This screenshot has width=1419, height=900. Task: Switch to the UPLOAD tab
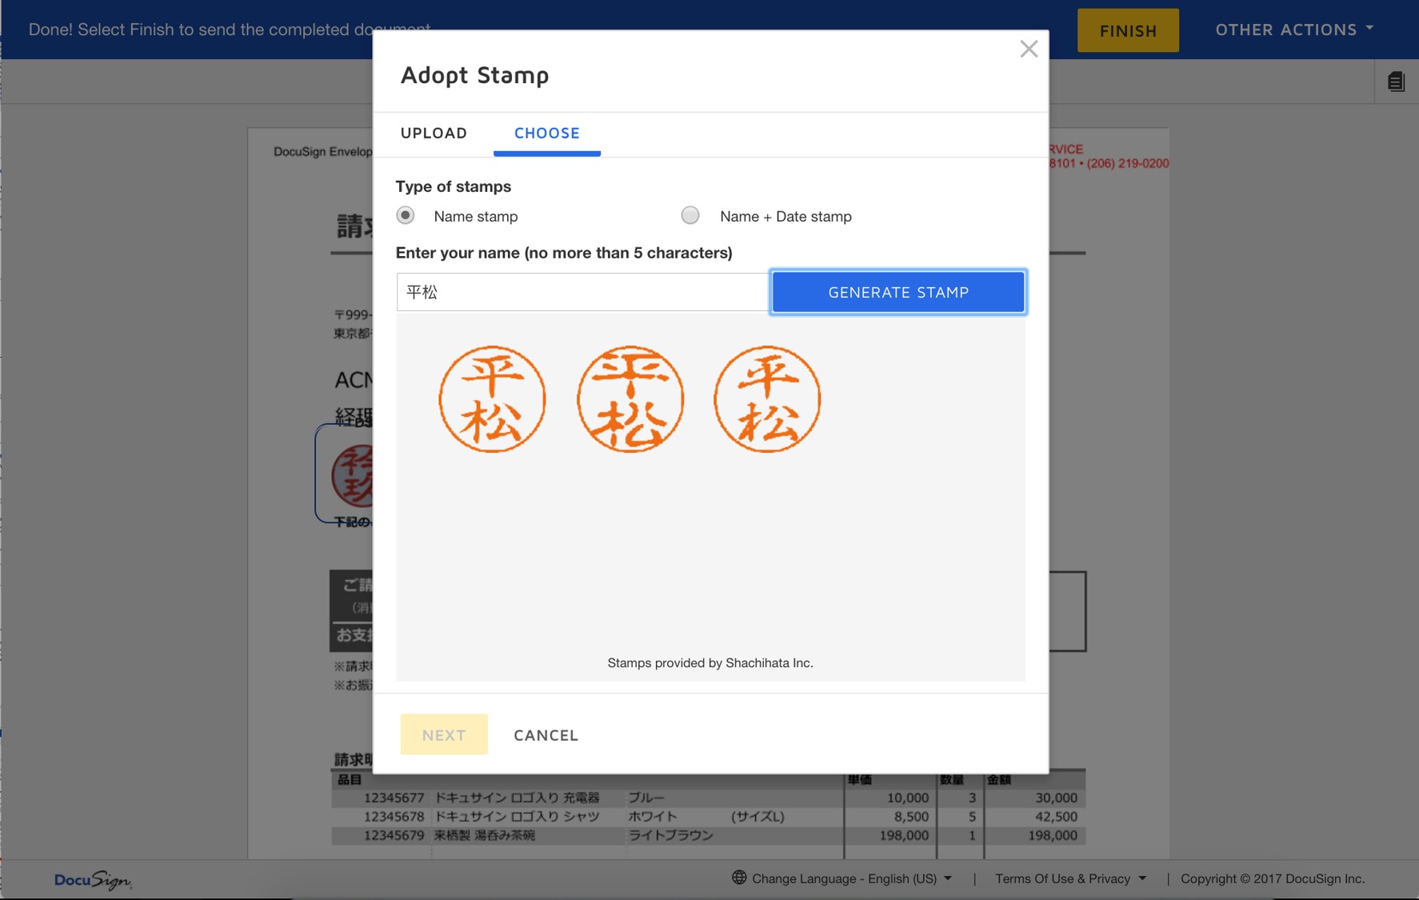433,133
